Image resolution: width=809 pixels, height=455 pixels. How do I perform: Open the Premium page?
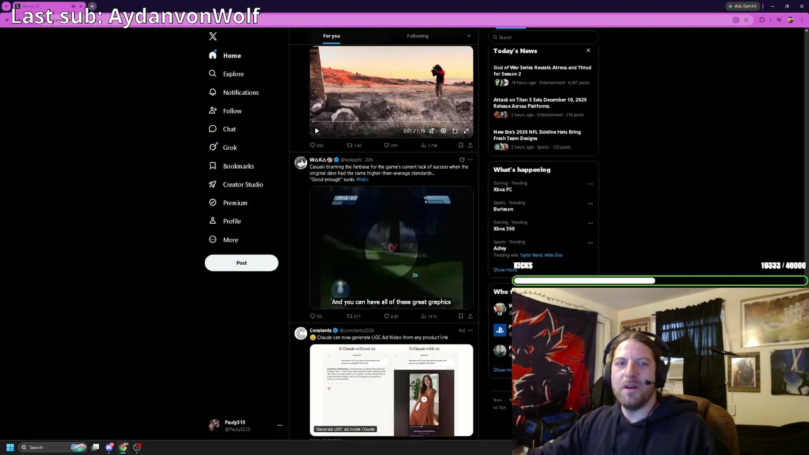[228, 203]
